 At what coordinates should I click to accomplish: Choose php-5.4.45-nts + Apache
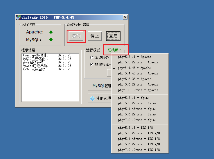click(x=140, y=73)
